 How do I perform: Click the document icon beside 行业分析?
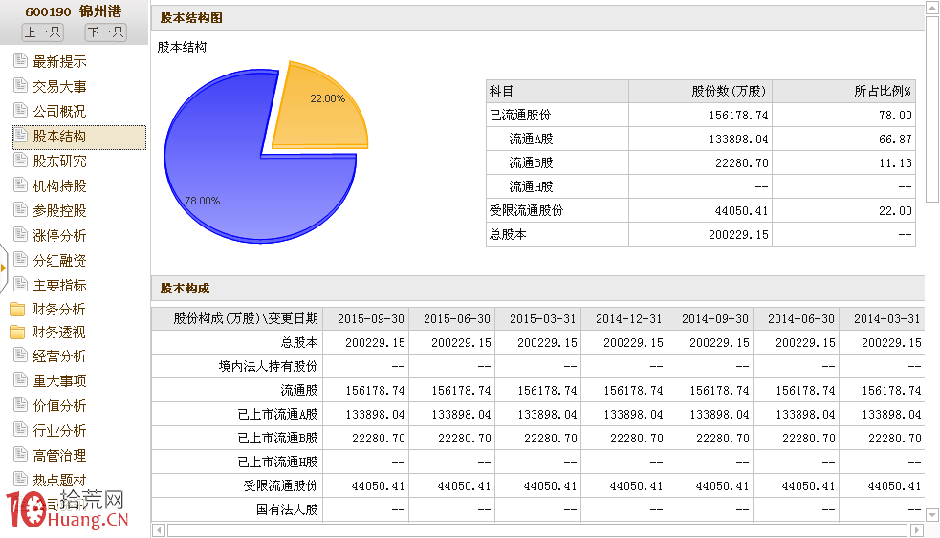[20, 430]
